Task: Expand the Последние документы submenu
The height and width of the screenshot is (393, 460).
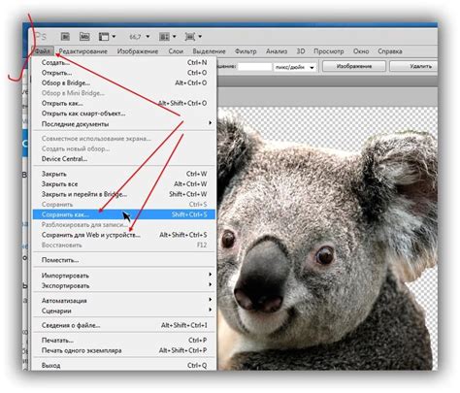Action: tap(124, 124)
